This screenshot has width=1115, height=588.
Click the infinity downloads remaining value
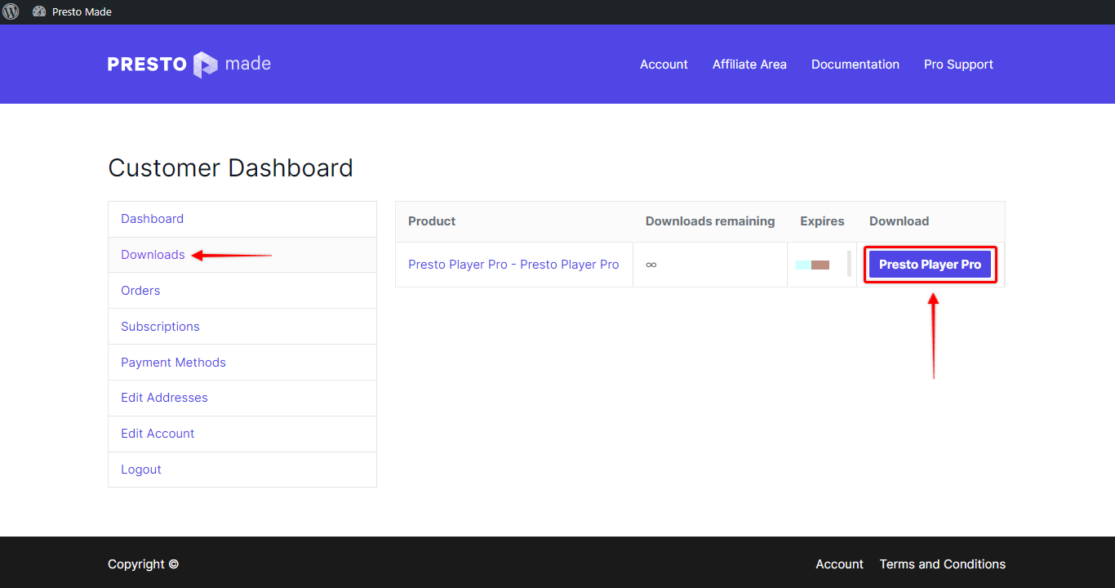coord(651,265)
